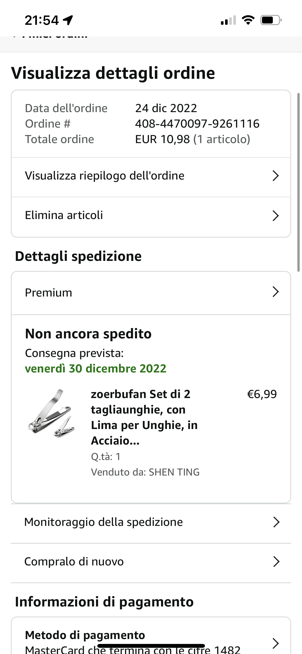Open Metodo di pagamento details
Image resolution: width=302 pixels, height=654 pixels.
(x=85, y=635)
